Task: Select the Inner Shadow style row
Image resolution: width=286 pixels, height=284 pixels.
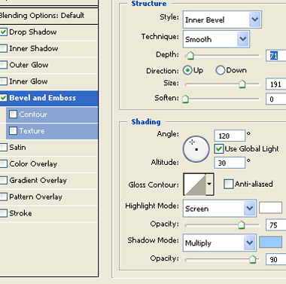Action: [49, 48]
